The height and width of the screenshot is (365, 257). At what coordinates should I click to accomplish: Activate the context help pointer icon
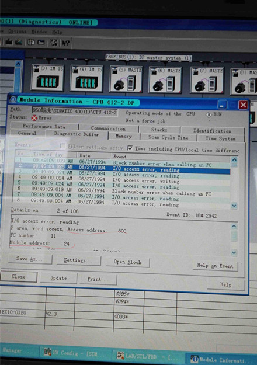[x=65, y=43]
